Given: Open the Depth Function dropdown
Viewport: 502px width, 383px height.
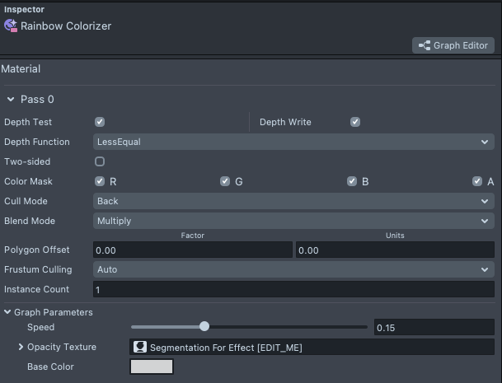Looking at the screenshot, I should click(x=293, y=142).
